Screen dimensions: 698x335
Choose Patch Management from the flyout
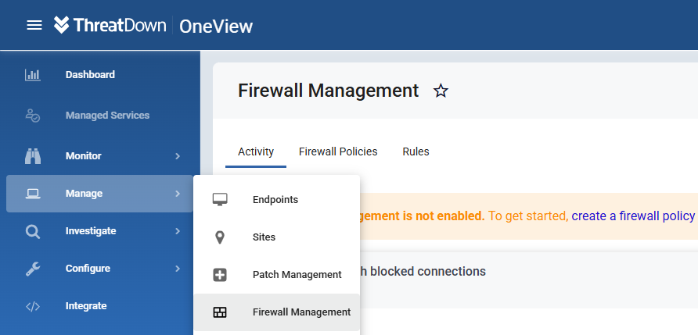276,275
